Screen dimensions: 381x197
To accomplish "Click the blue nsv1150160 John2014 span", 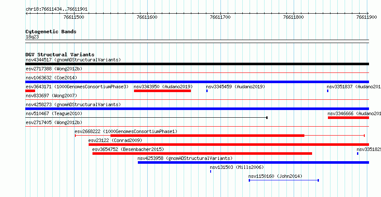I will tap(284, 180).
